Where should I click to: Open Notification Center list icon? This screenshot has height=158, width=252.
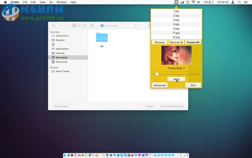point(246,2)
